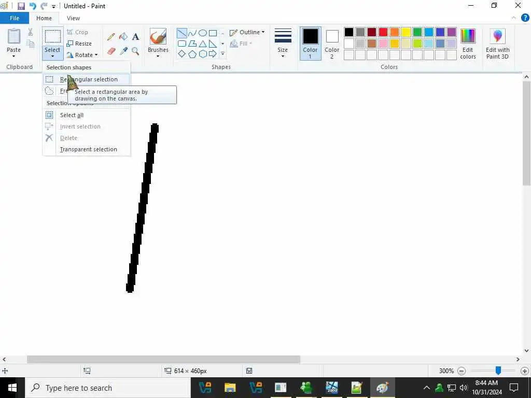Select the Eraser tool

pyautogui.click(x=111, y=51)
